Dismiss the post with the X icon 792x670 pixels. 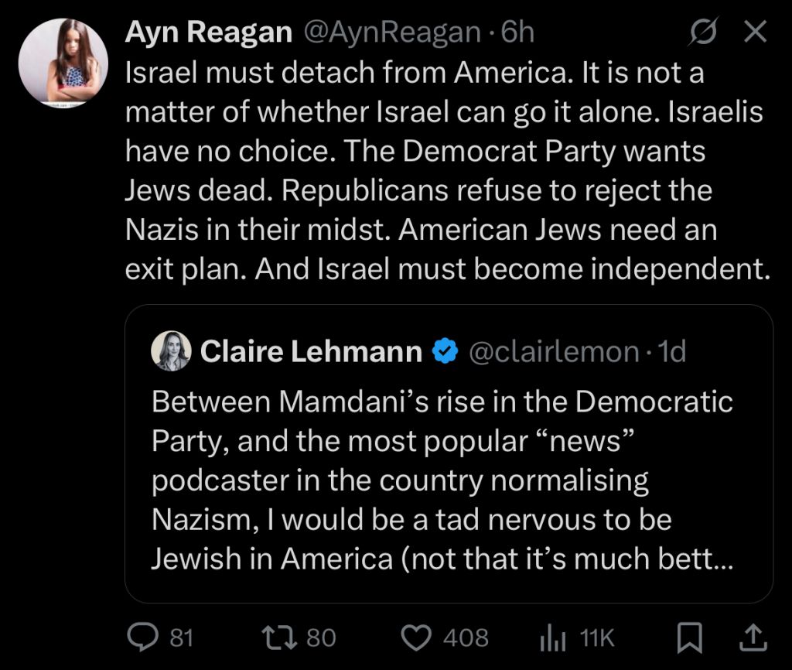(754, 32)
